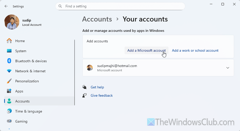240x131 pixels.
Task: Select the System monitor icon
Action: [x=9, y=51]
